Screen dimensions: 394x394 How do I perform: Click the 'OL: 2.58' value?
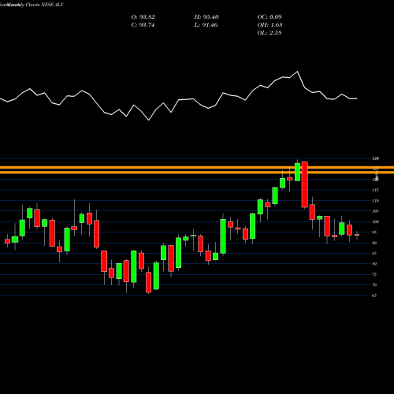[x=269, y=33]
